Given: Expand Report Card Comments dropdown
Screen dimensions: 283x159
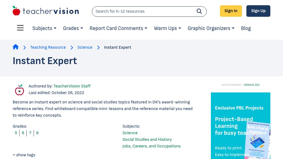Looking at the screenshot, I should point(118,28).
